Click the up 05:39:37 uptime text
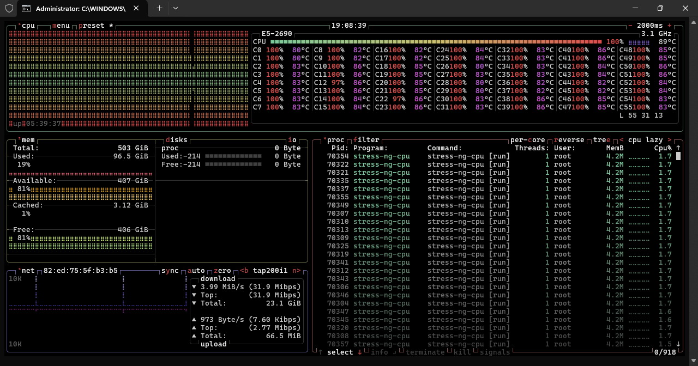This screenshot has height=366, width=698. (x=37, y=124)
